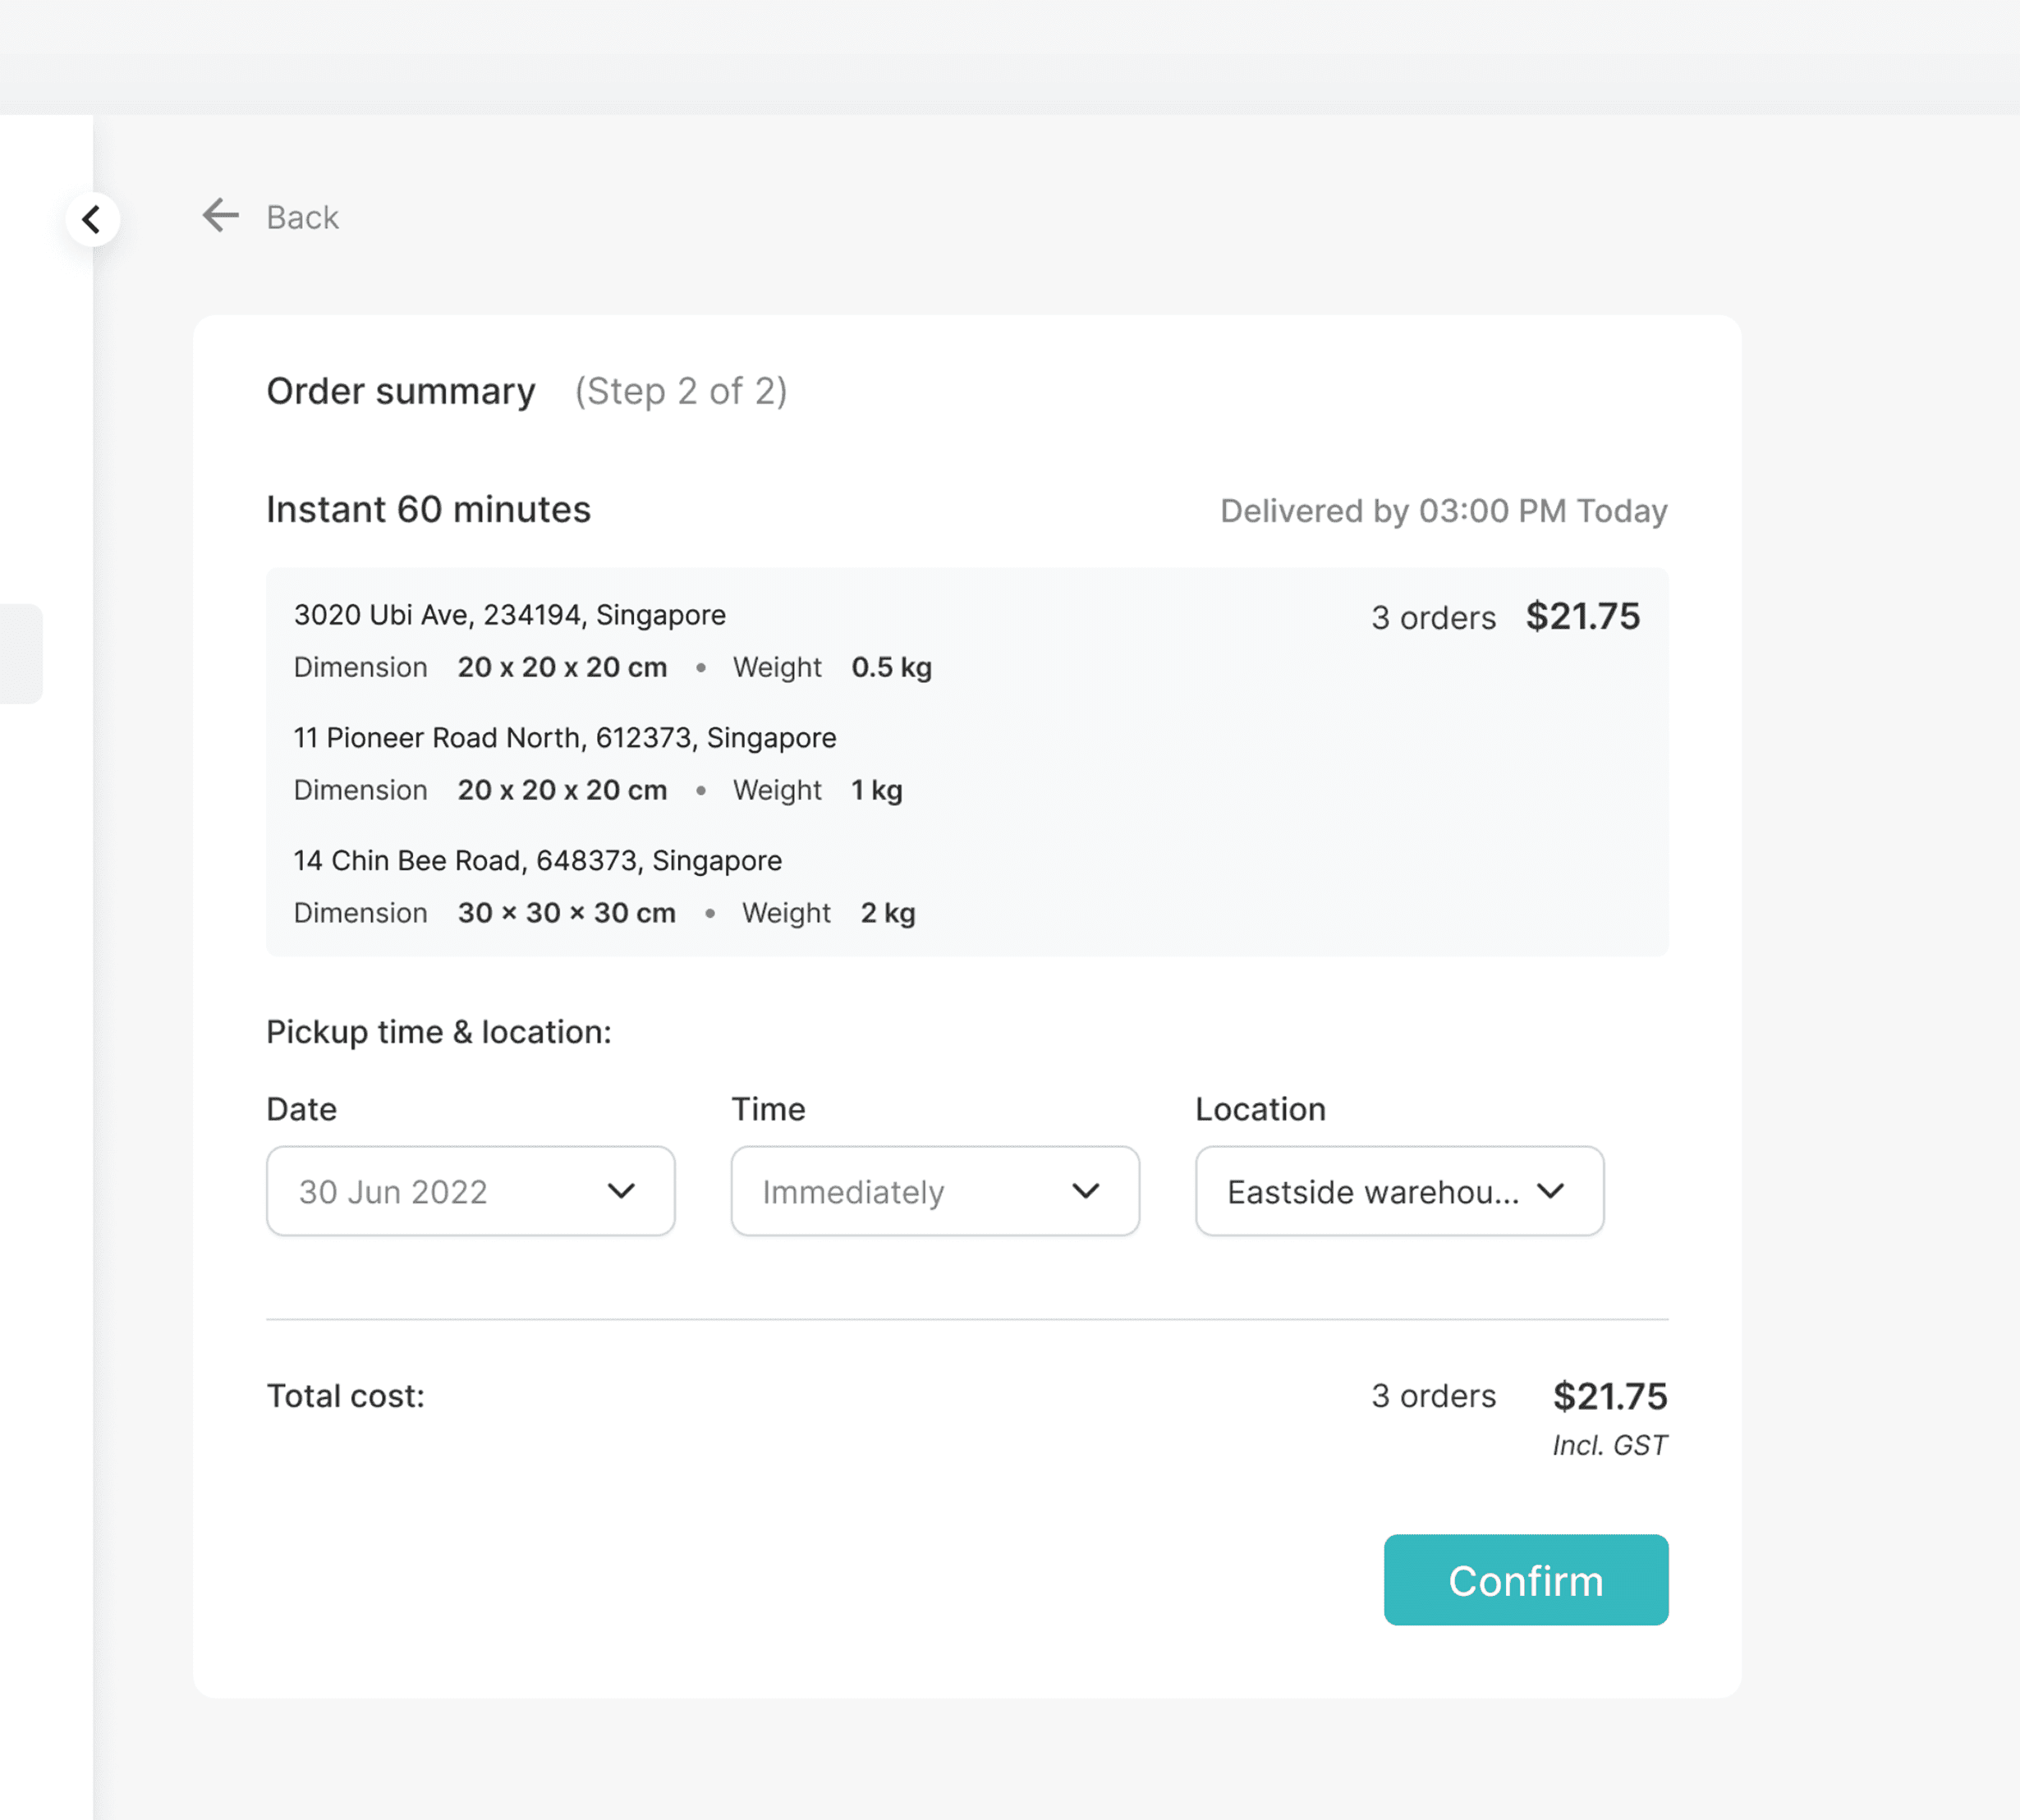Select the 11 Pioneer Road North address
The width and height of the screenshot is (2020, 1820).
(x=564, y=738)
